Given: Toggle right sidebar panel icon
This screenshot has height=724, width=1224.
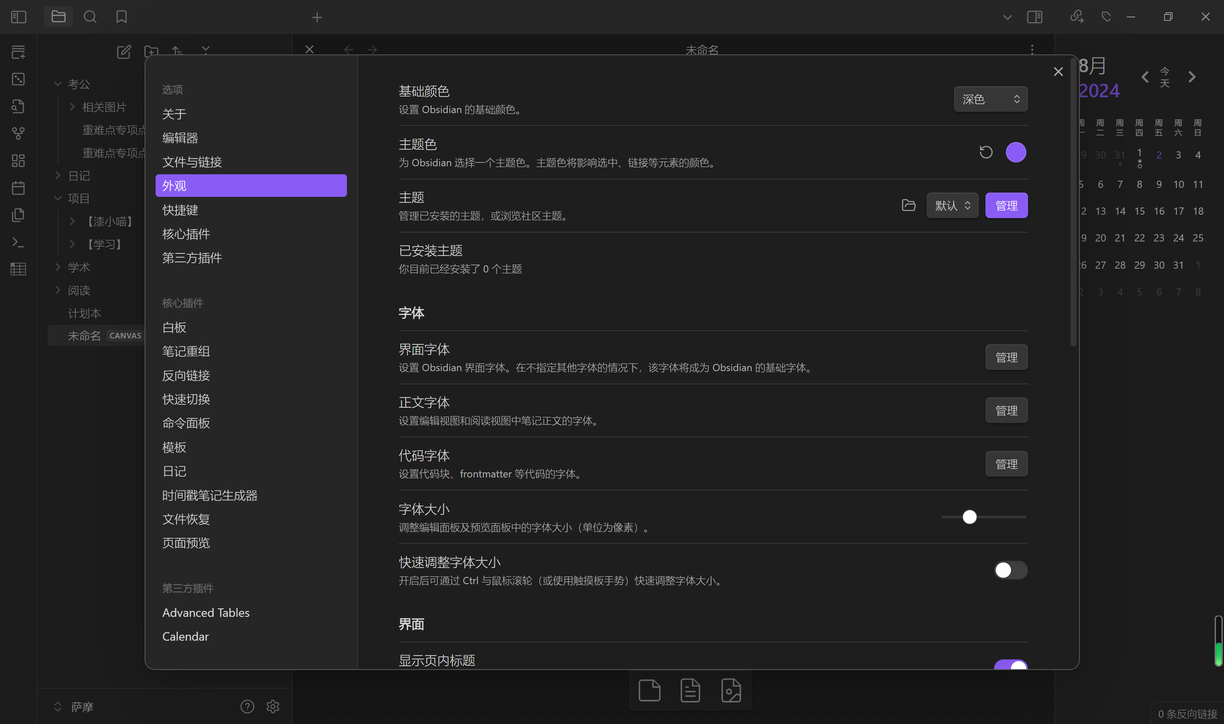Looking at the screenshot, I should tap(1034, 17).
